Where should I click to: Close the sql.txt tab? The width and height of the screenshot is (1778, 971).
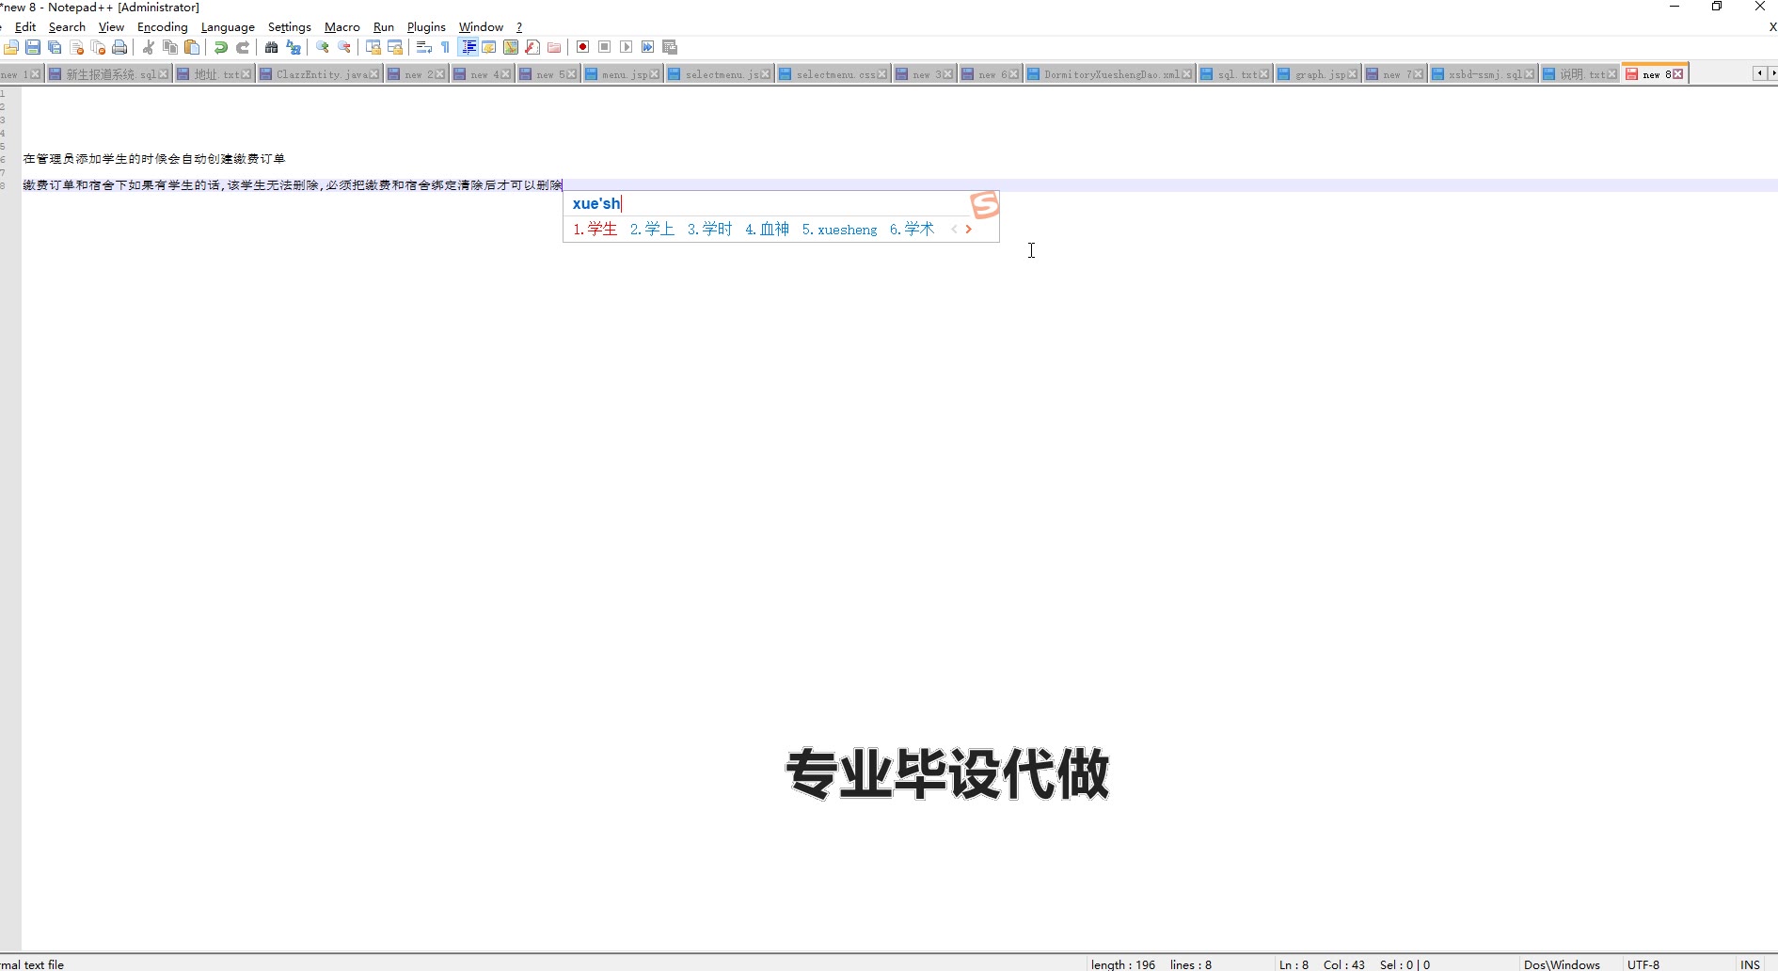click(x=1263, y=74)
